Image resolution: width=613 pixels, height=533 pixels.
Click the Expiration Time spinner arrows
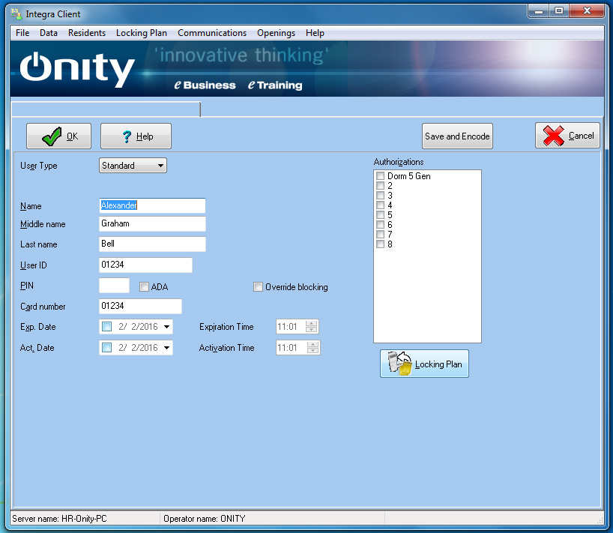(312, 327)
